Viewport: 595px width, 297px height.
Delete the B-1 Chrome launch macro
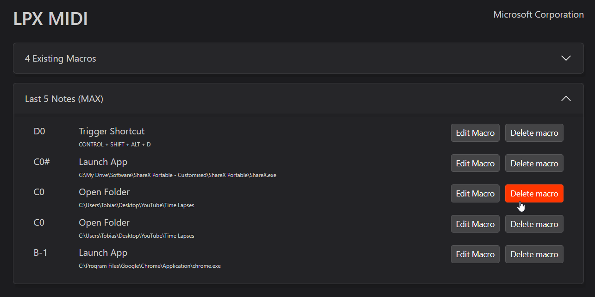(534, 254)
